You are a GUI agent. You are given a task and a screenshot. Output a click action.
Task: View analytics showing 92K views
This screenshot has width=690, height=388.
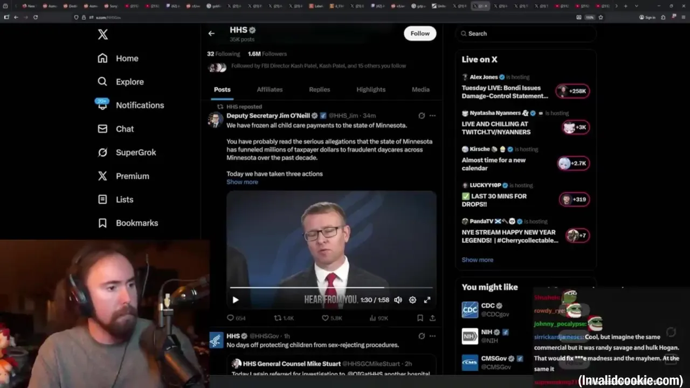click(379, 318)
